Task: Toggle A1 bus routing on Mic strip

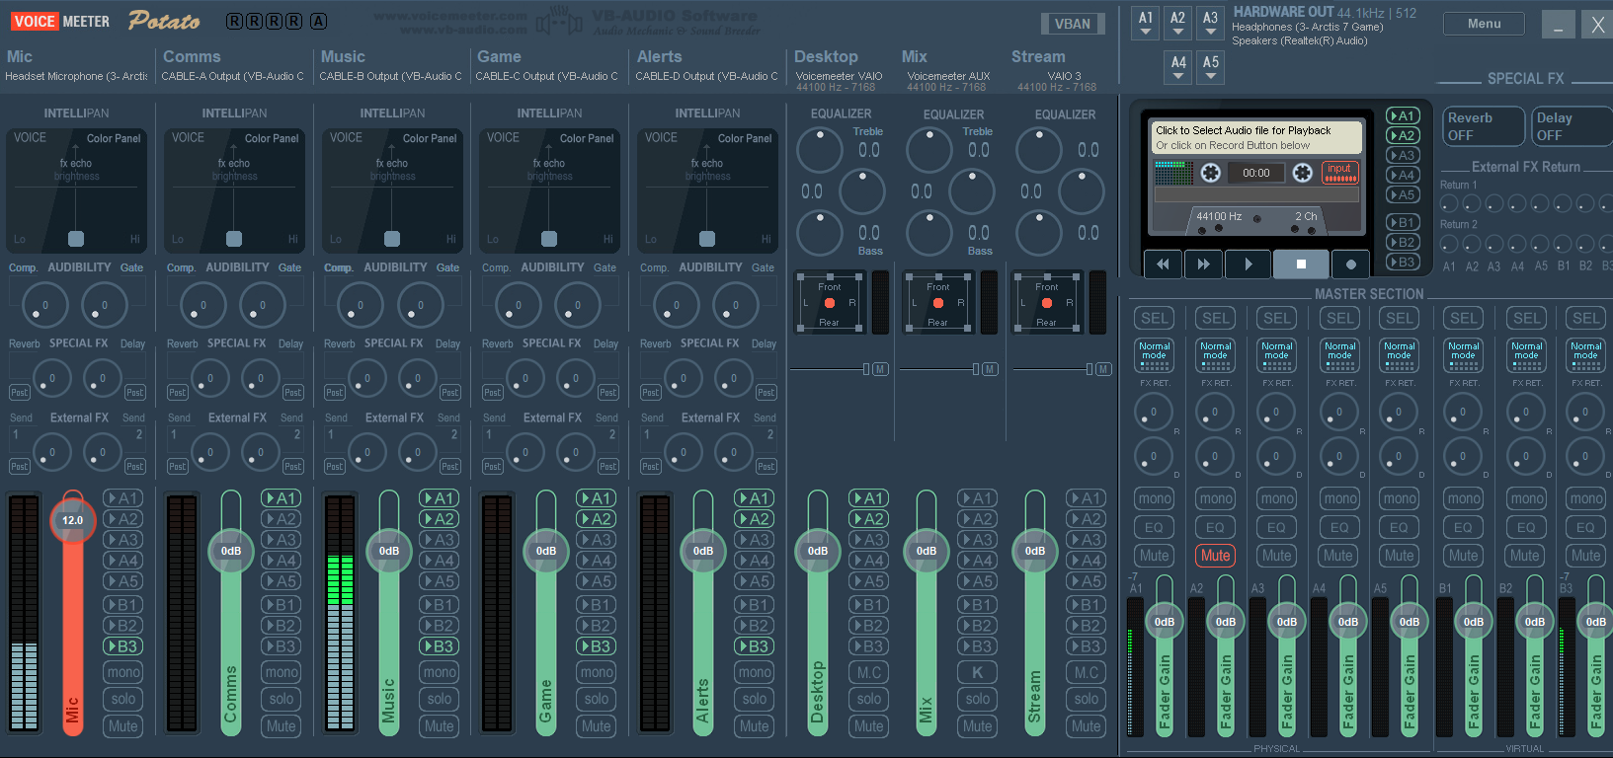Action: pos(123,498)
